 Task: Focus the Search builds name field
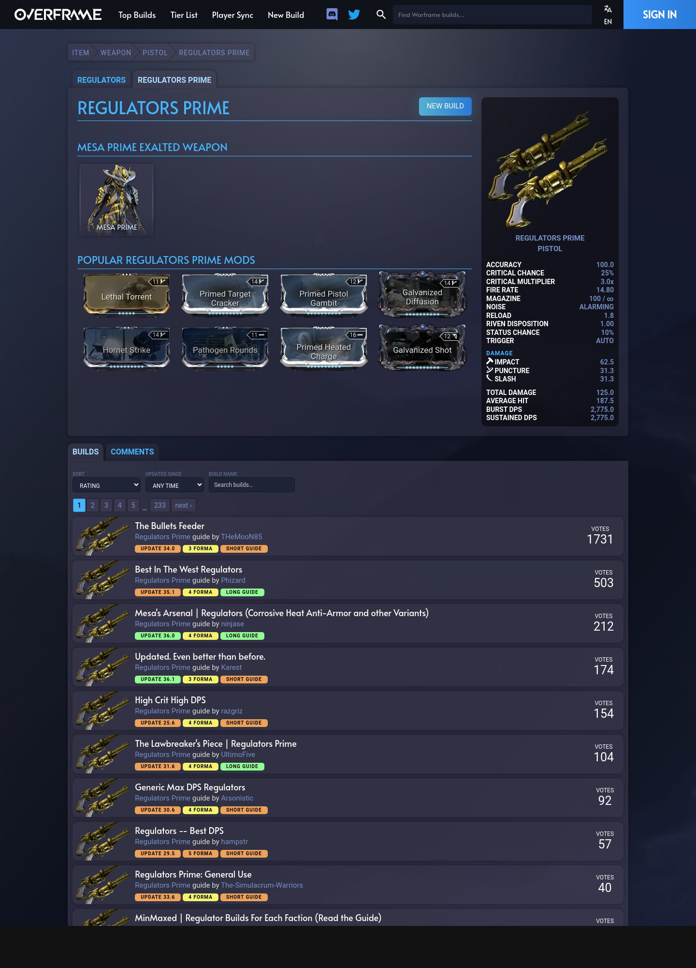[252, 484]
